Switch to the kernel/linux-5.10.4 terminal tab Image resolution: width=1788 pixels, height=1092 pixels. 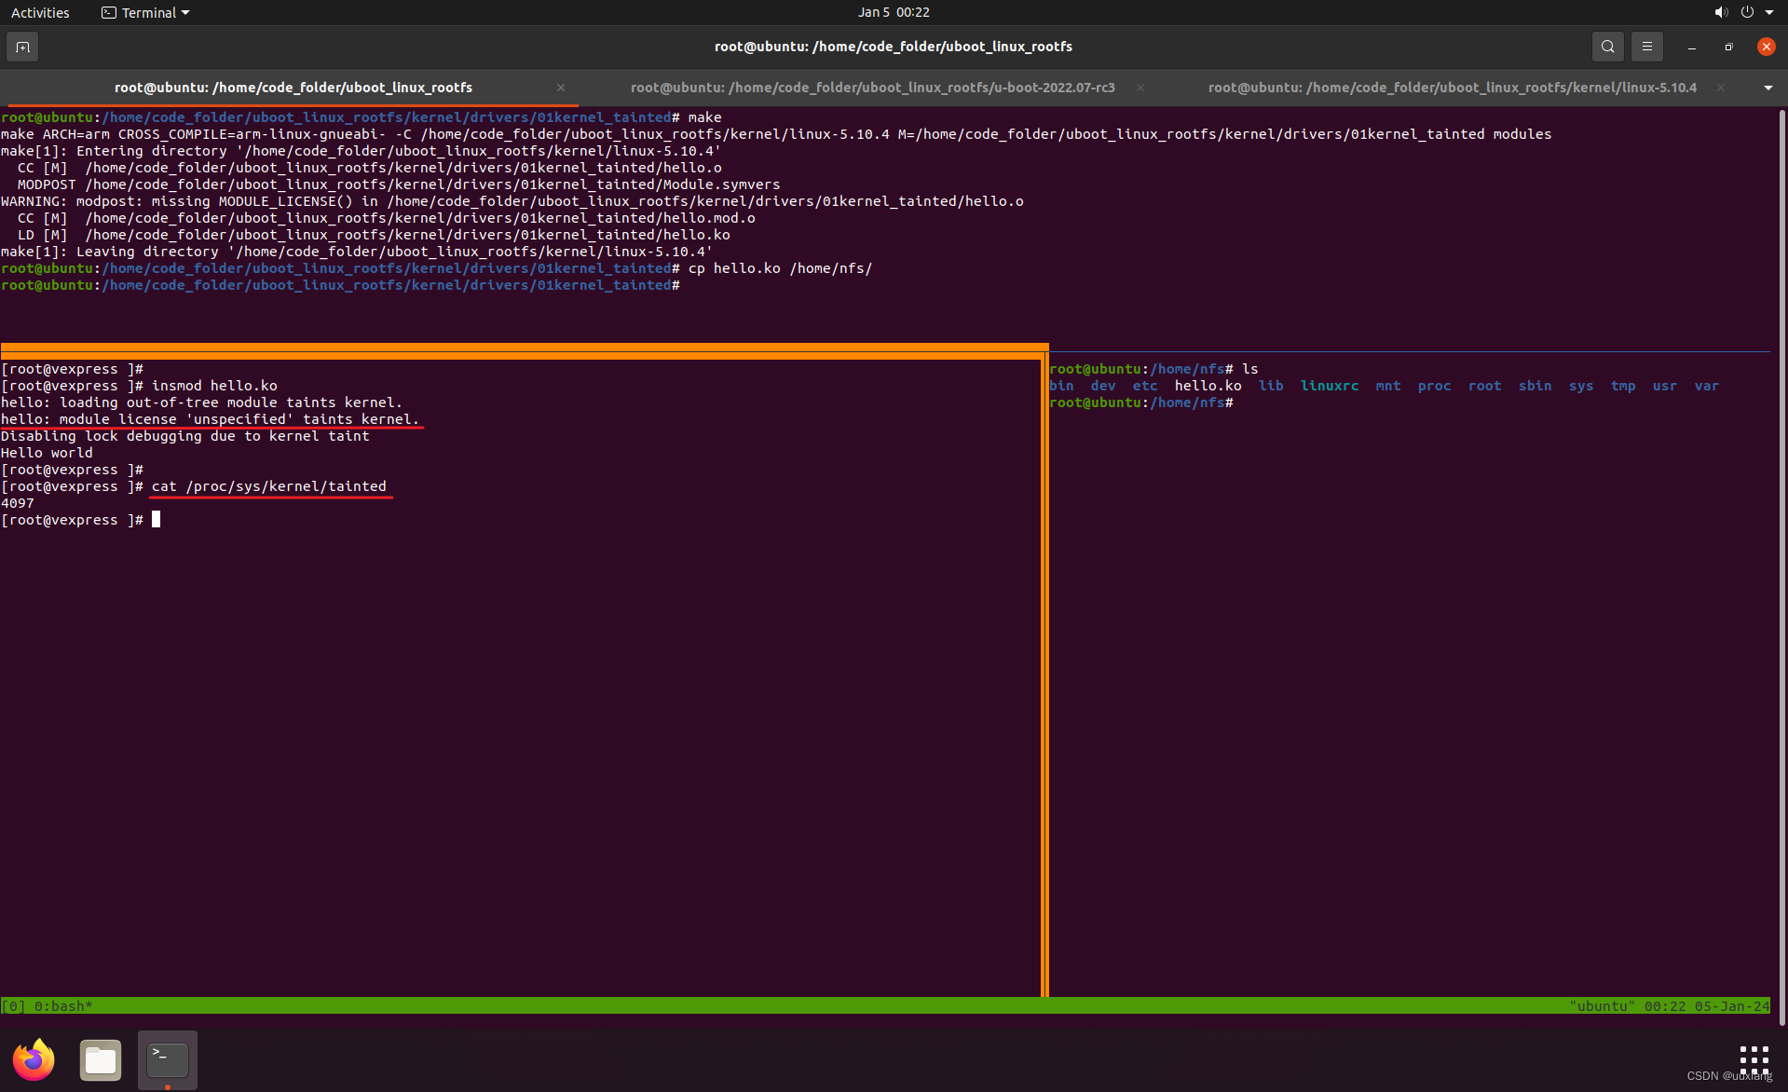pyautogui.click(x=1452, y=88)
